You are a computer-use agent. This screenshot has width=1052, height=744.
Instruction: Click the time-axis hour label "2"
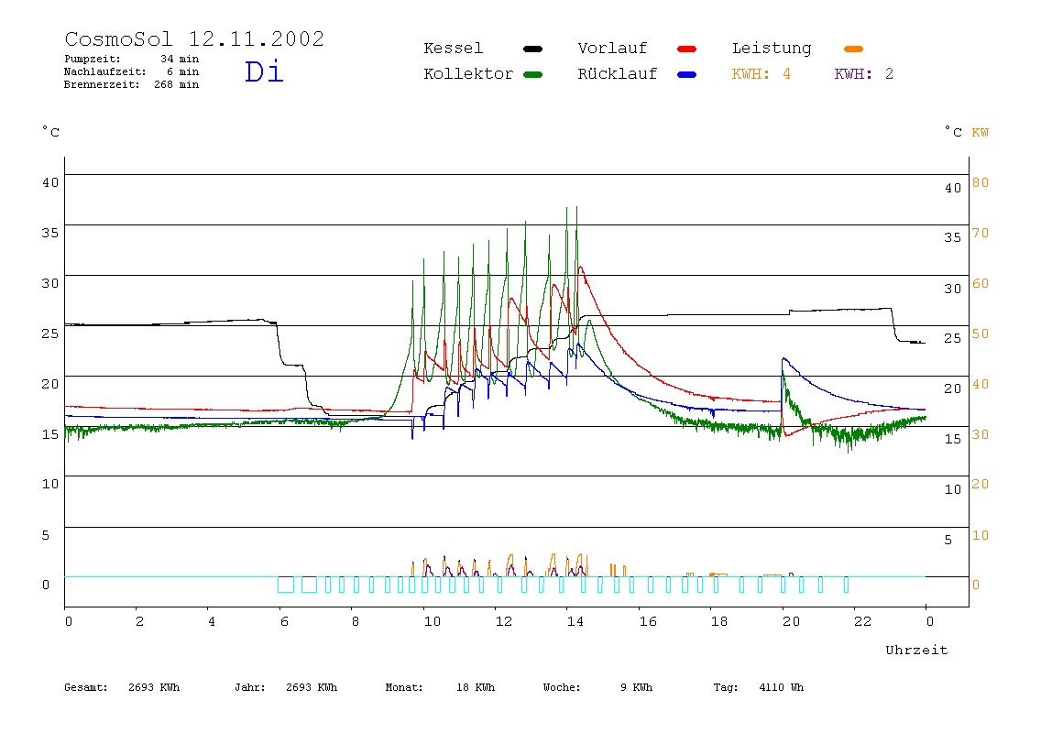pyautogui.click(x=139, y=621)
